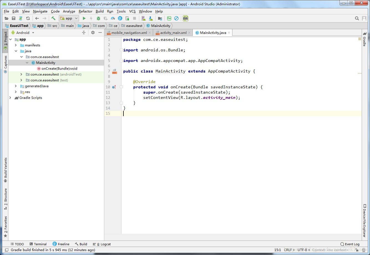Open SDK Manager download icon

[x=151, y=18]
